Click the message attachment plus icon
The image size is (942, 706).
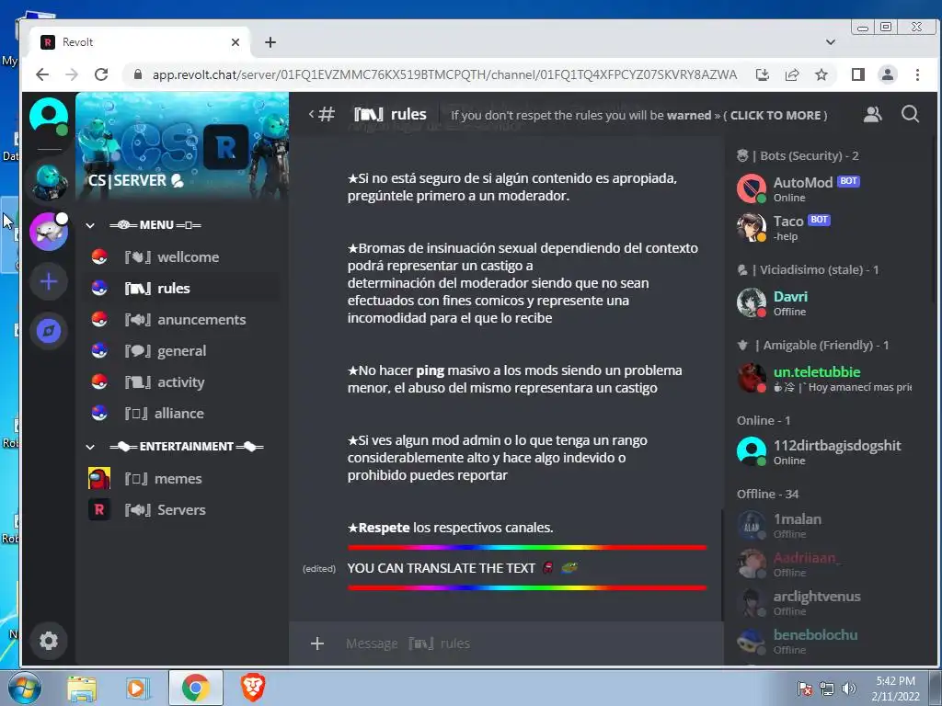tap(317, 643)
